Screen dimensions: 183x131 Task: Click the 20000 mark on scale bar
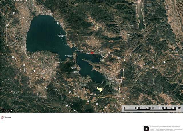pos(150,108)
